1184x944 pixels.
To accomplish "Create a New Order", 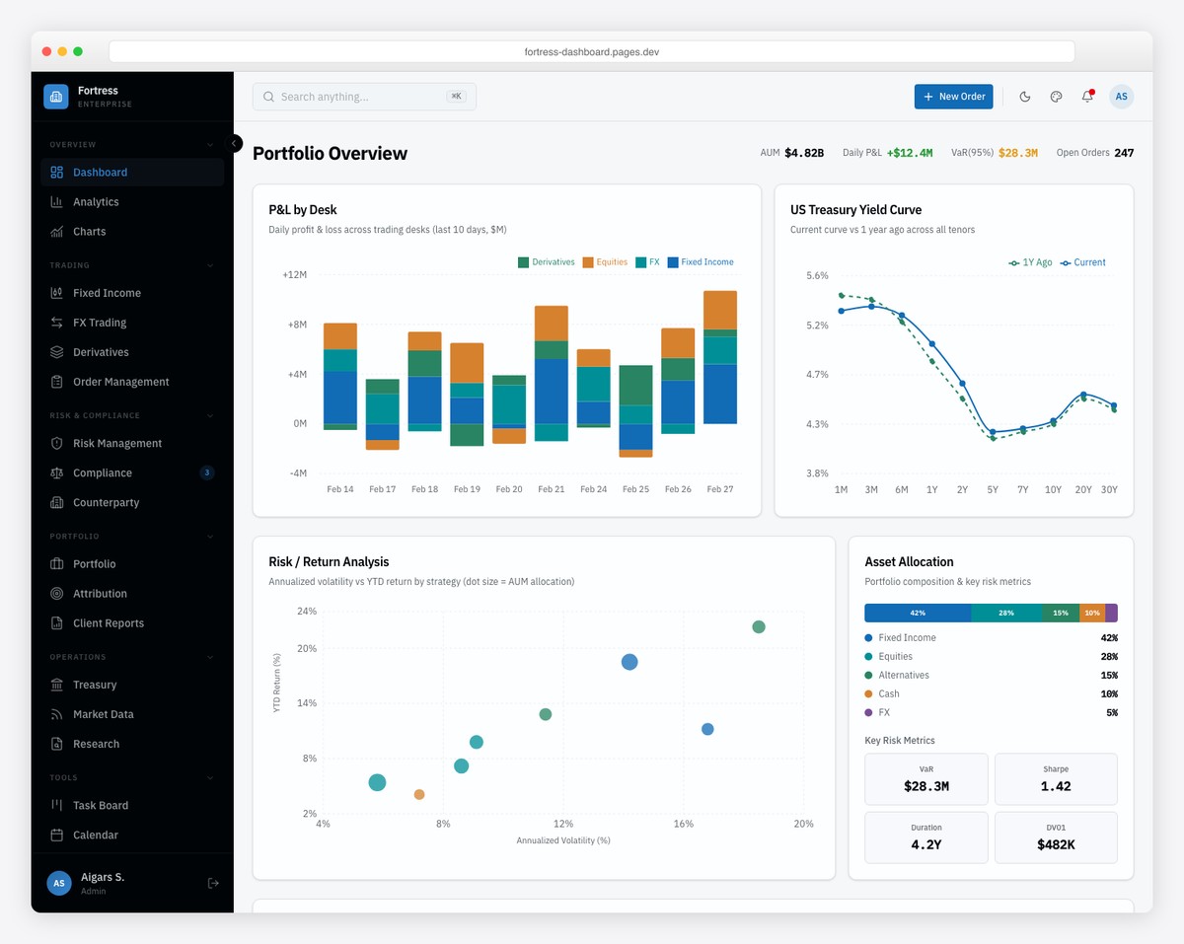I will coord(953,96).
